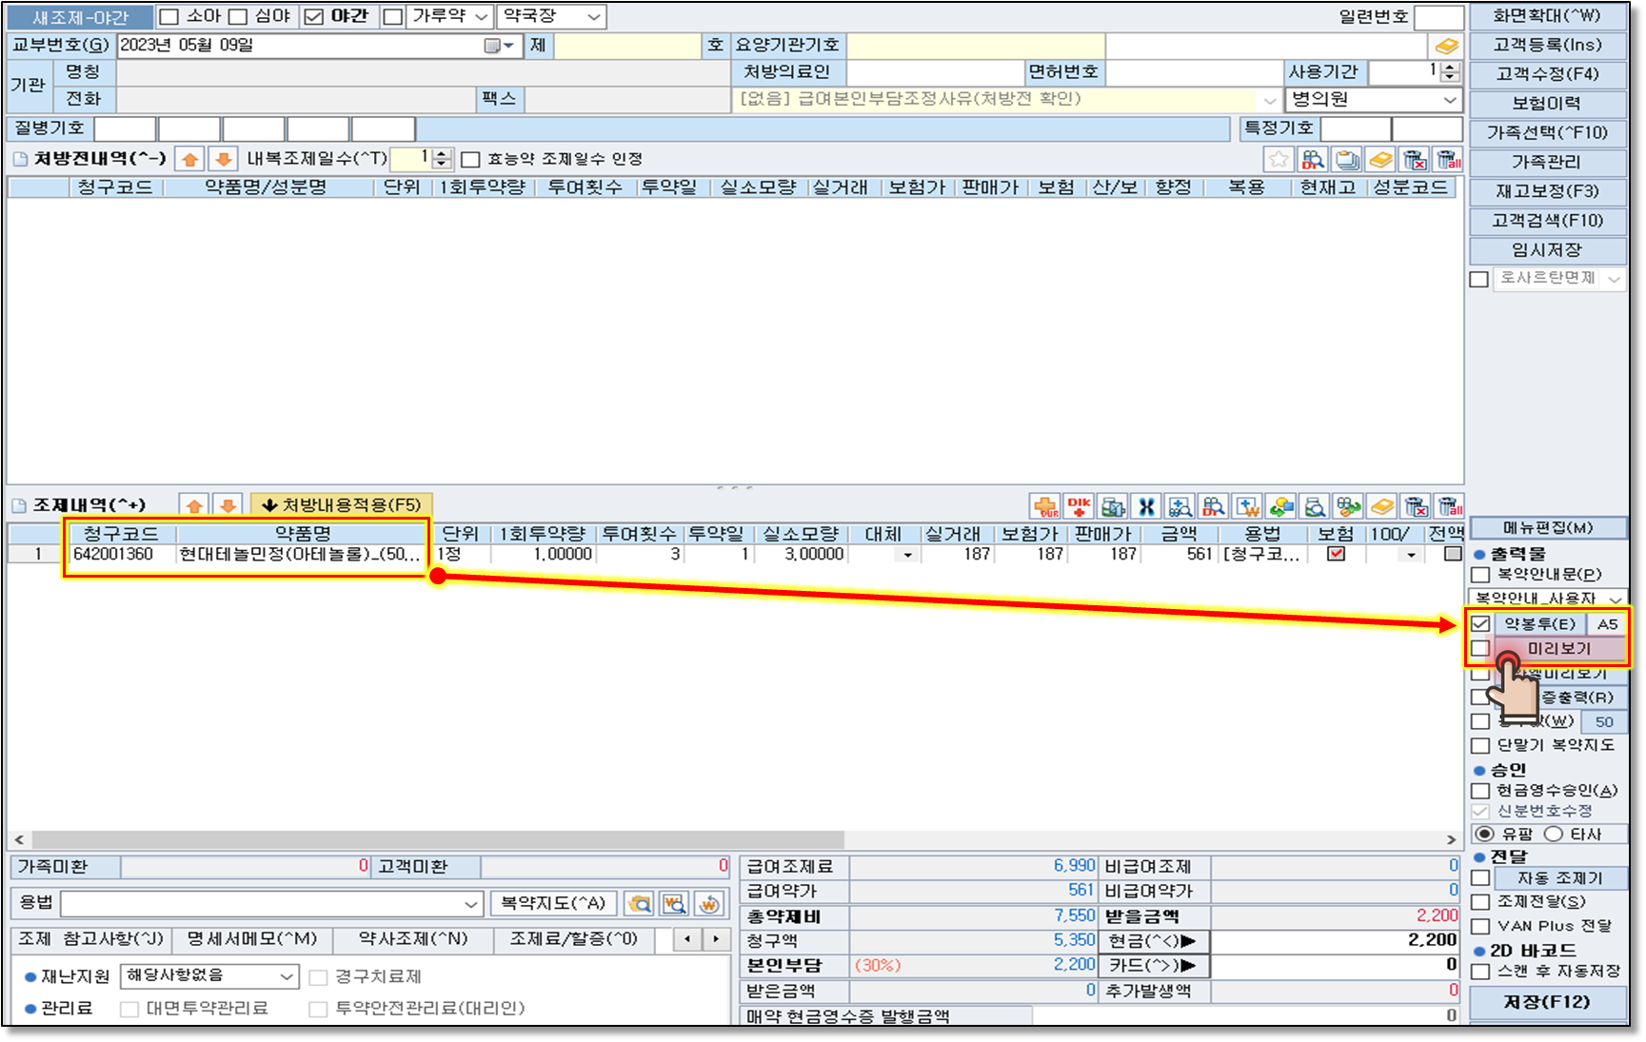This screenshot has height=1042, width=1646.
Task: Select the 타사 radio button
Action: [1554, 835]
